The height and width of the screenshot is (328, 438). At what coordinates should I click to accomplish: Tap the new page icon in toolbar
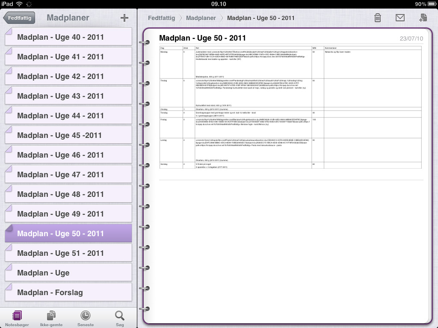pos(423,18)
